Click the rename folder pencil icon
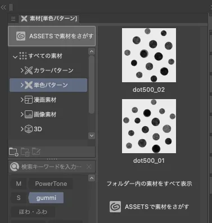Viewport: 212px width, 223px height. pos(36,151)
